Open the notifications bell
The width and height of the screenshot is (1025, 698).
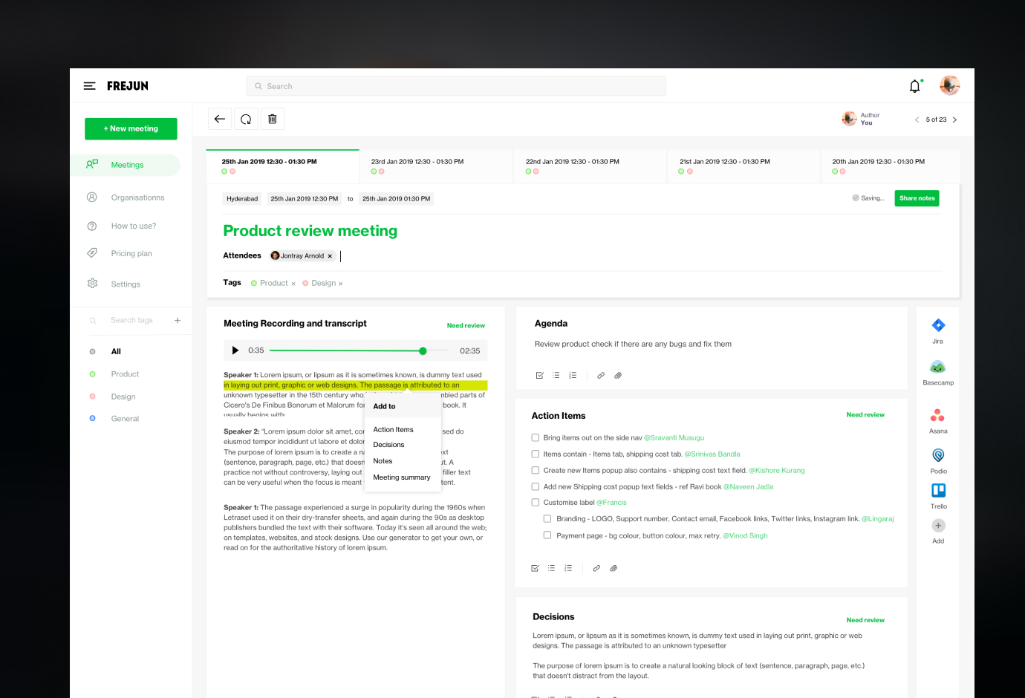pos(915,86)
